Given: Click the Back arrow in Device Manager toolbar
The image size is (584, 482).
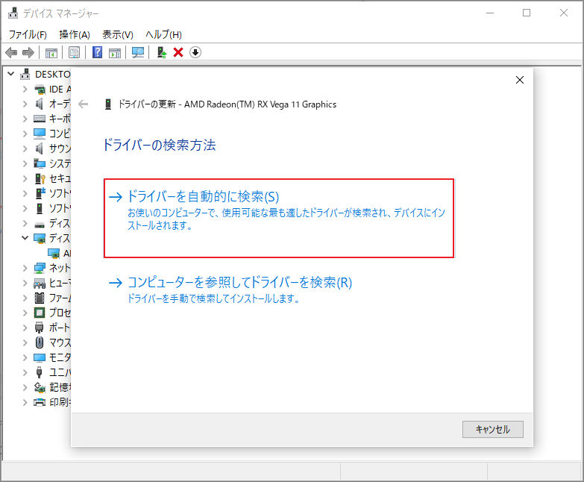Looking at the screenshot, I should (x=11, y=52).
